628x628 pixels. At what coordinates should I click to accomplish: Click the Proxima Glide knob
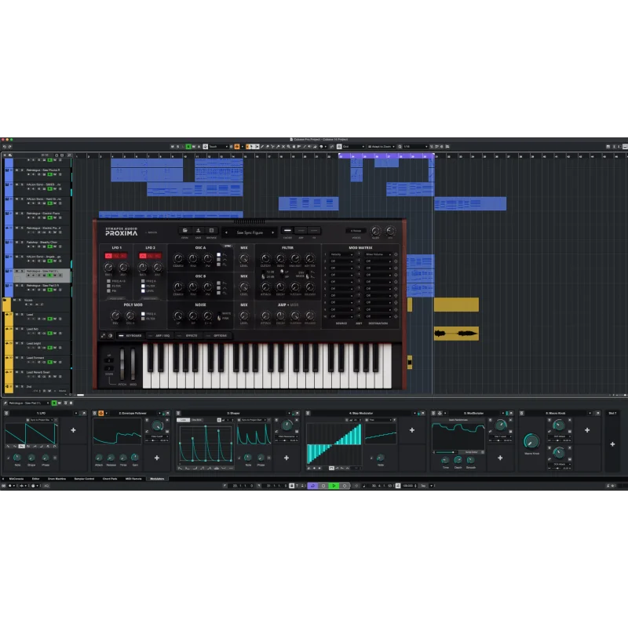[375, 231]
